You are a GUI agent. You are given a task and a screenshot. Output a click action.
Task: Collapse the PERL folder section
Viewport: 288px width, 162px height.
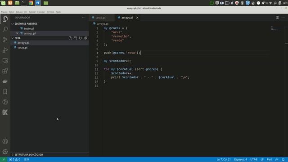(17, 38)
